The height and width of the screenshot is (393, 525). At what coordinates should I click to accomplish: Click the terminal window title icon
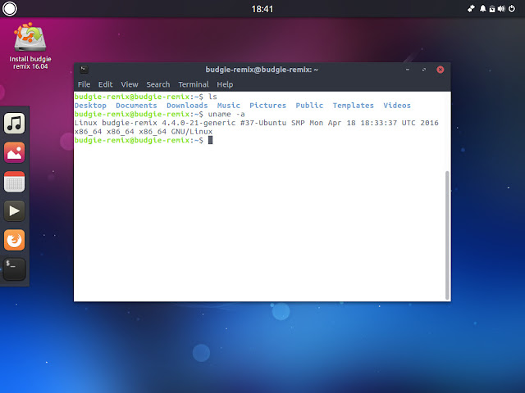[x=84, y=70]
